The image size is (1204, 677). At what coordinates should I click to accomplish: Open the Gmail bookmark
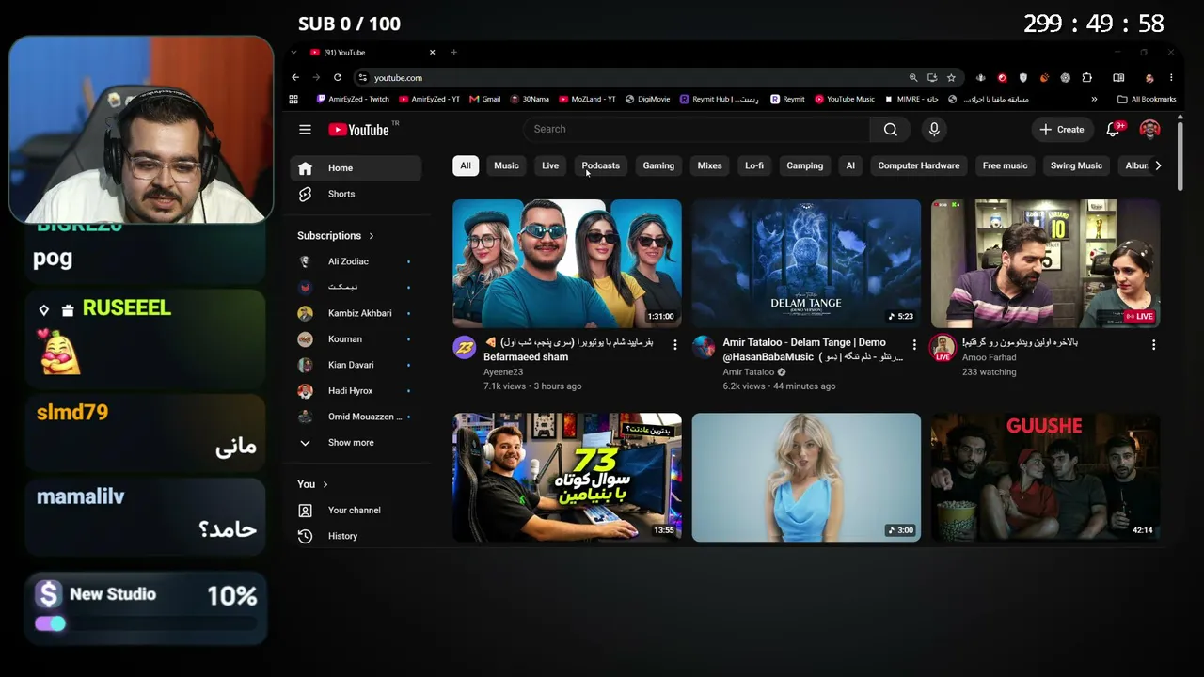coord(486,99)
